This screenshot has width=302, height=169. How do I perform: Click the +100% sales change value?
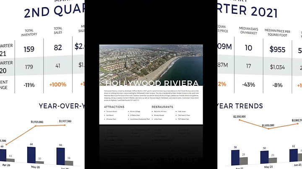(58, 84)
